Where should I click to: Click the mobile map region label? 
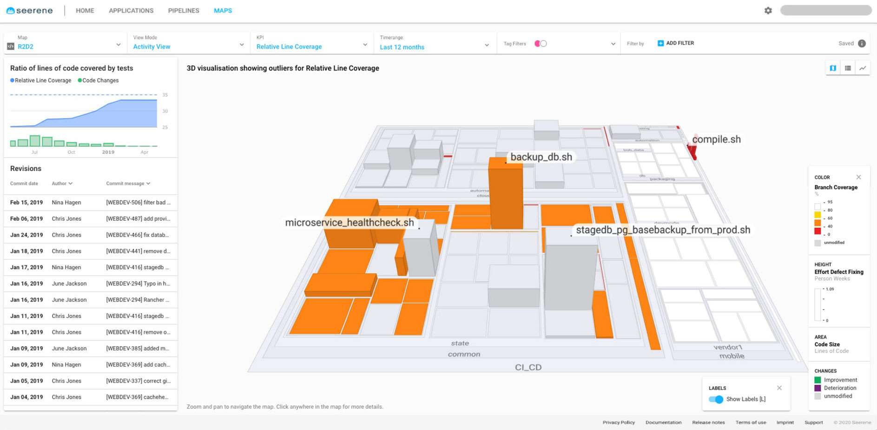click(x=732, y=356)
